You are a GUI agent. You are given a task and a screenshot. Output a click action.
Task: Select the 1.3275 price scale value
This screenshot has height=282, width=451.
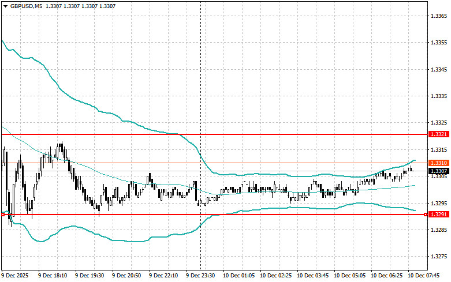(439, 257)
